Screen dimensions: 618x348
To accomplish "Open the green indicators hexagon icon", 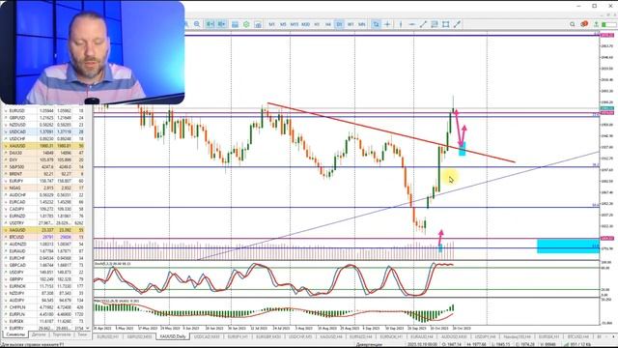I will point(246,24).
